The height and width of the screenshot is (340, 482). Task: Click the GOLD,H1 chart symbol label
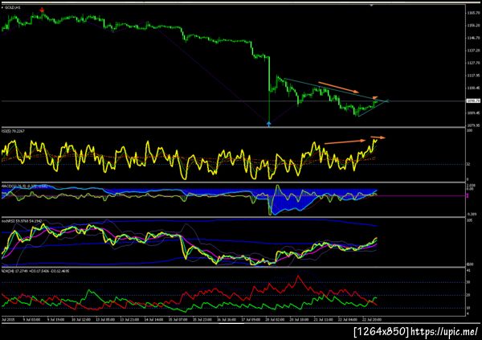point(13,7)
